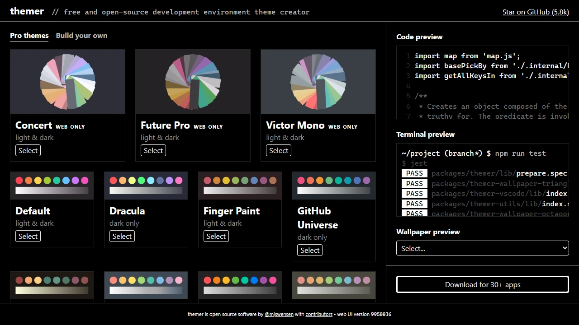This screenshot has width=579, height=325.
Task: Open the contributors link
Action: click(x=319, y=314)
